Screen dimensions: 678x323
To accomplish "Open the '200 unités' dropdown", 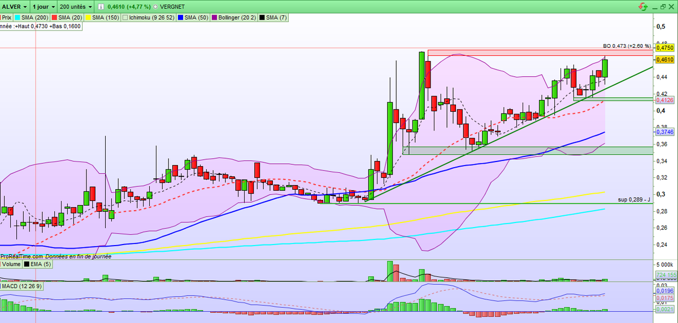I will click(76, 7).
